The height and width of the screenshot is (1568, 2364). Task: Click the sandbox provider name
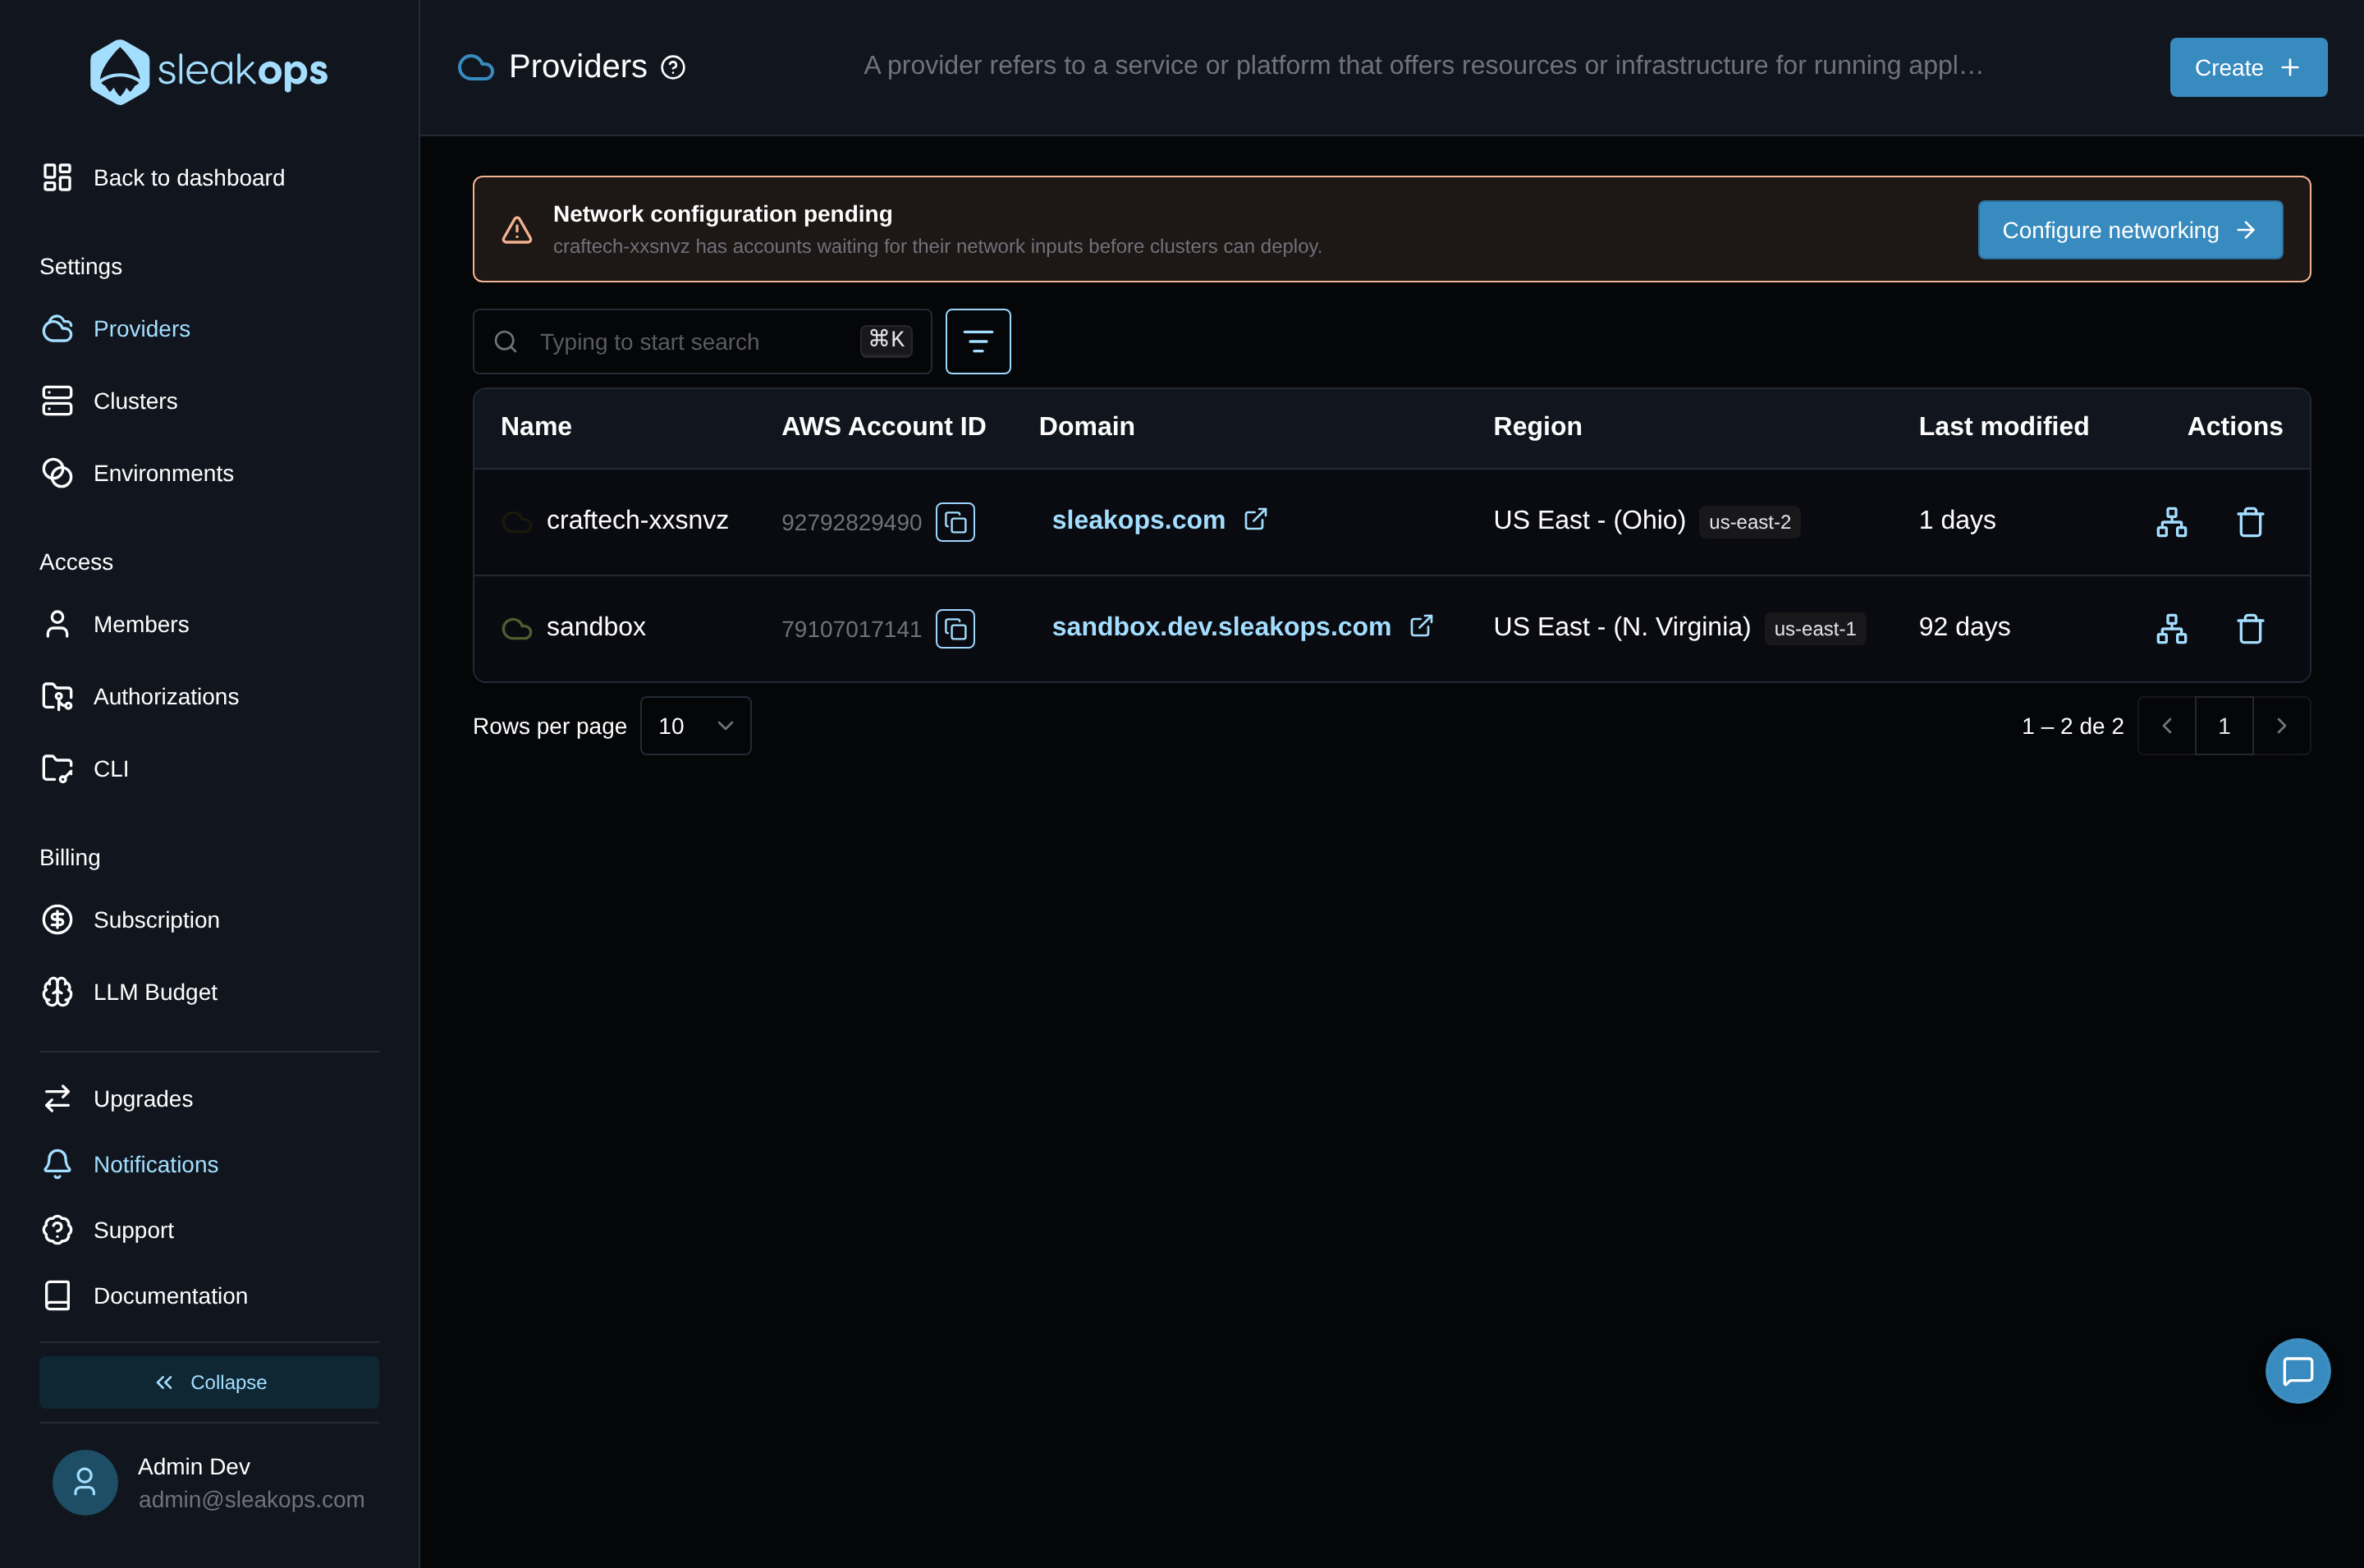(596, 627)
